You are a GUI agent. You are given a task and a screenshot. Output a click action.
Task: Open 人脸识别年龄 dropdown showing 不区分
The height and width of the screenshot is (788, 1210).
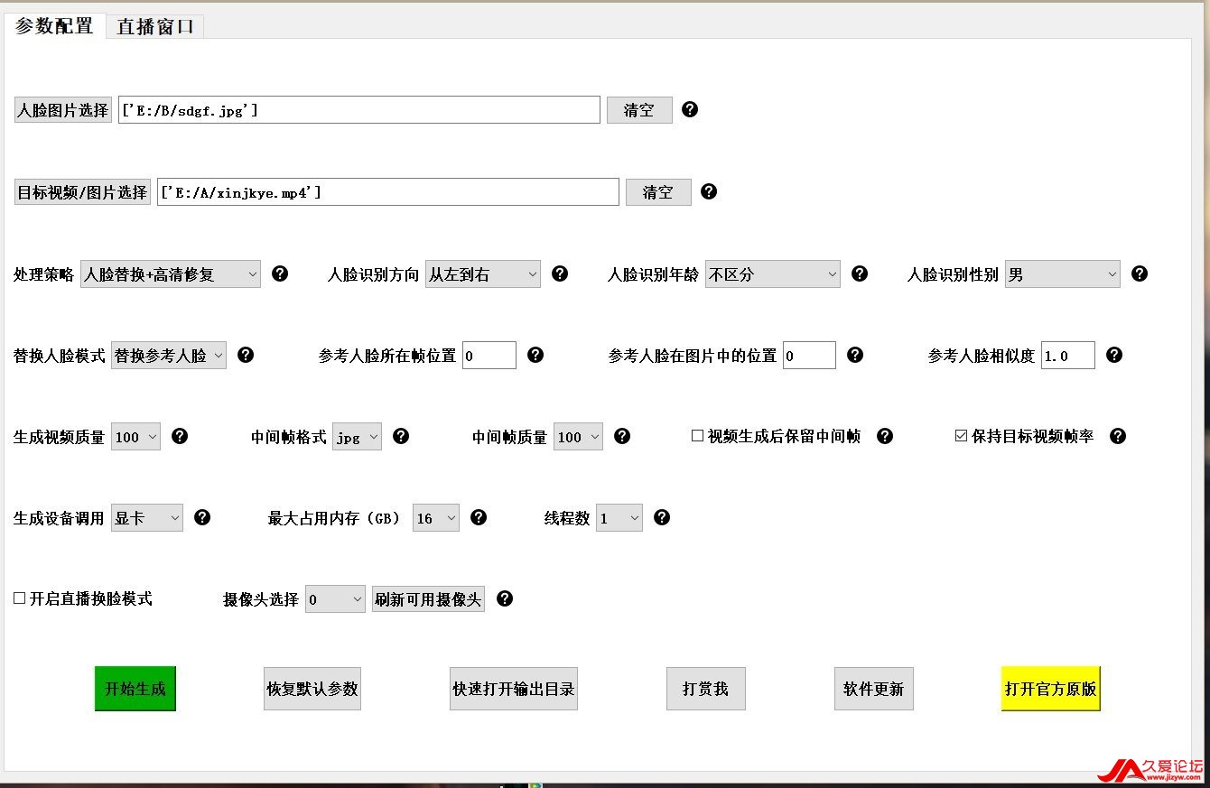(x=773, y=274)
